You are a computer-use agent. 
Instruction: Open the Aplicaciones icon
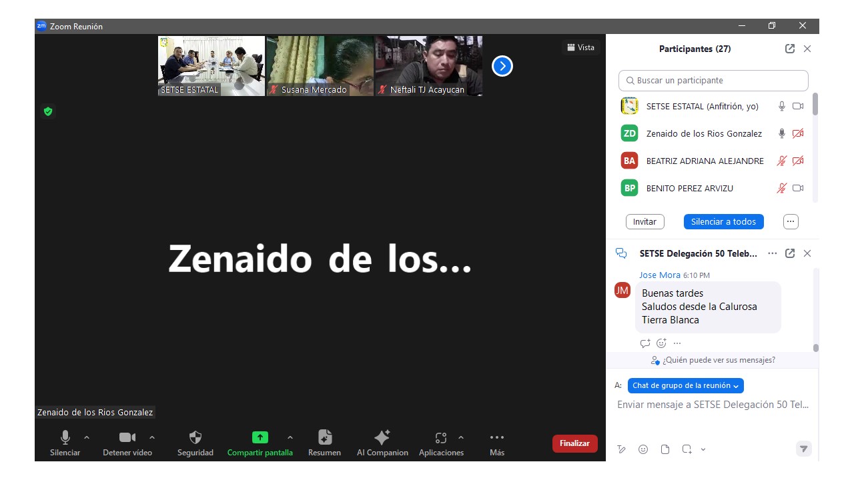[x=440, y=438]
